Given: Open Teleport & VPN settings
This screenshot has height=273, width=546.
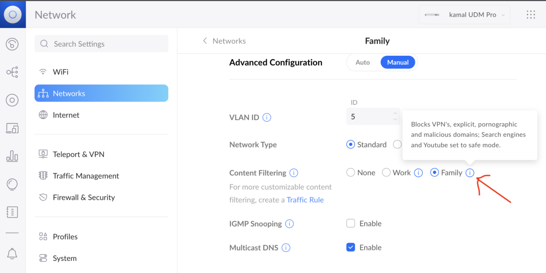Looking at the screenshot, I should click(x=79, y=154).
